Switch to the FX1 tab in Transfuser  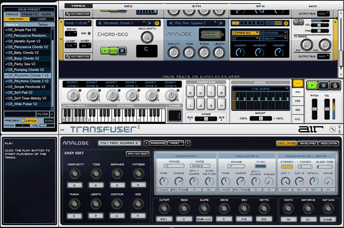click(x=298, y=92)
